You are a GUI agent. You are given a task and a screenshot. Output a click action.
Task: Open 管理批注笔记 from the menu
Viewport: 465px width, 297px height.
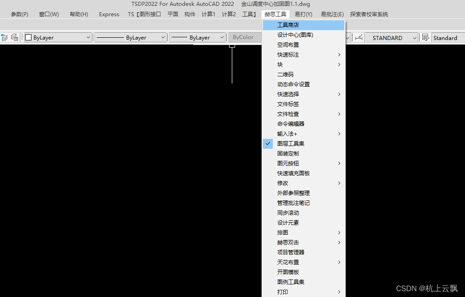tap(304, 203)
